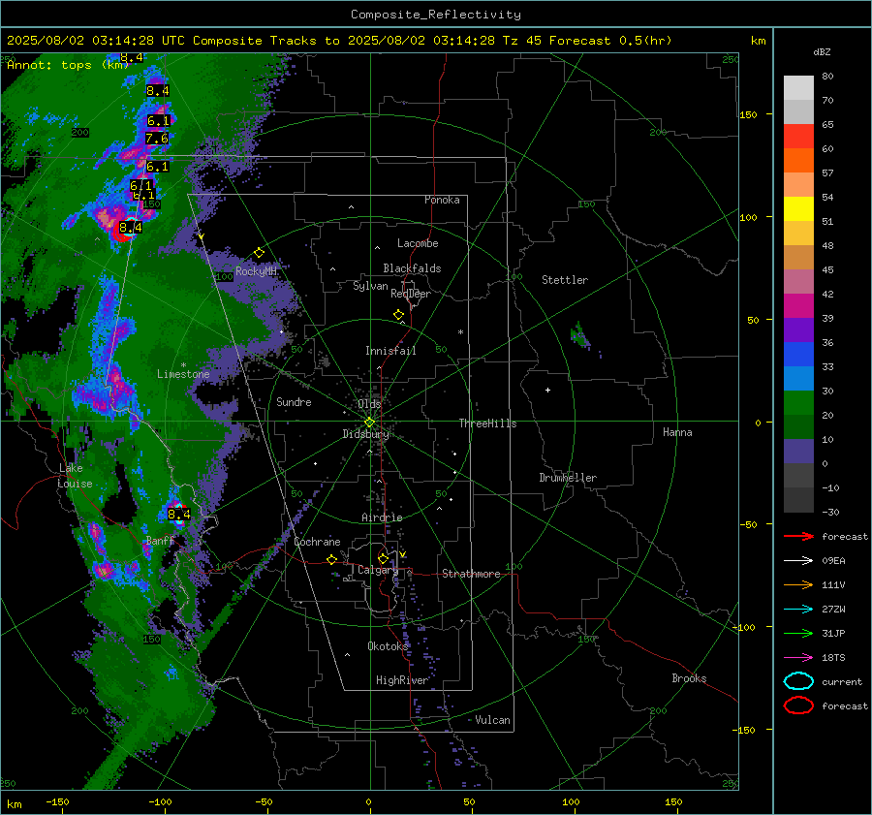Click the Ponoka city label
The height and width of the screenshot is (815, 872).
click(x=442, y=200)
